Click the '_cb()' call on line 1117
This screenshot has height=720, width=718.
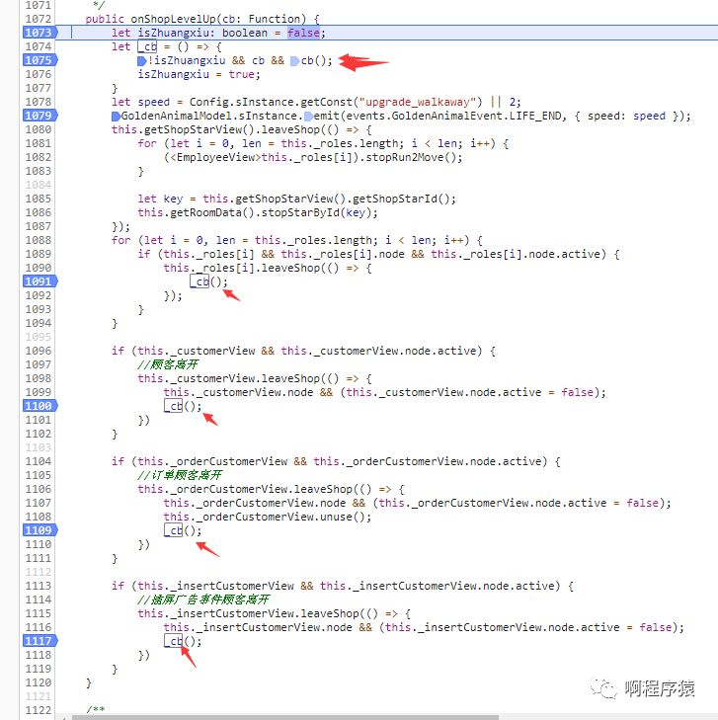180,641
